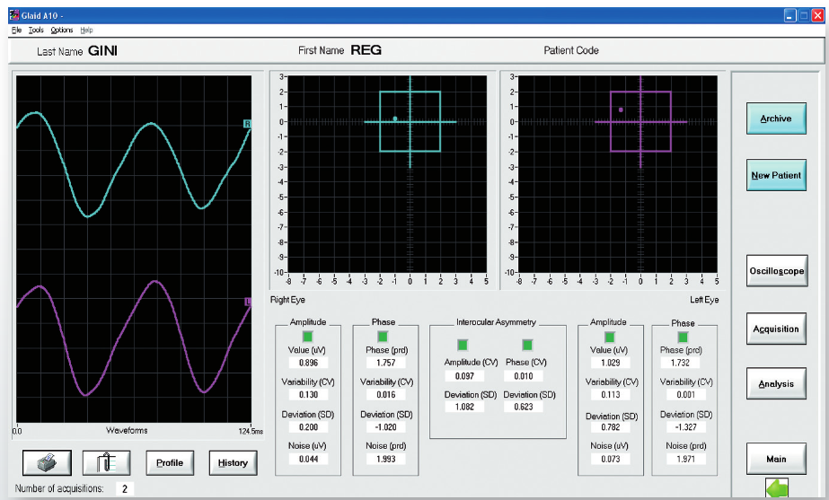
Task: Click the Profile button
Action: click(x=170, y=463)
